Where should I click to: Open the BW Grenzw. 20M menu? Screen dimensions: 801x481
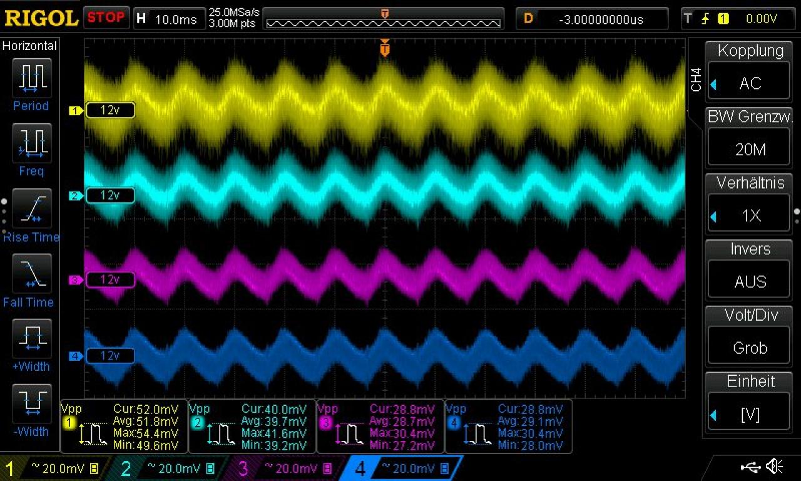point(750,138)
